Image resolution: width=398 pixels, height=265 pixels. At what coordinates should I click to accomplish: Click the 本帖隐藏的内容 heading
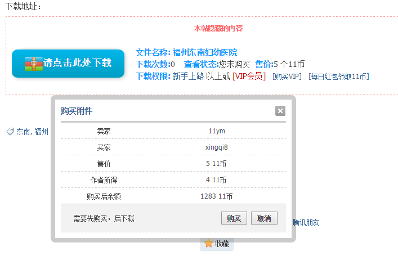click(218, 28)
